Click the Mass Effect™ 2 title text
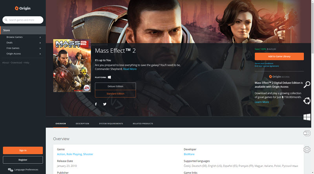Viewport: 314px width, 174px height. pyautogui.click(x=115, y=51)
